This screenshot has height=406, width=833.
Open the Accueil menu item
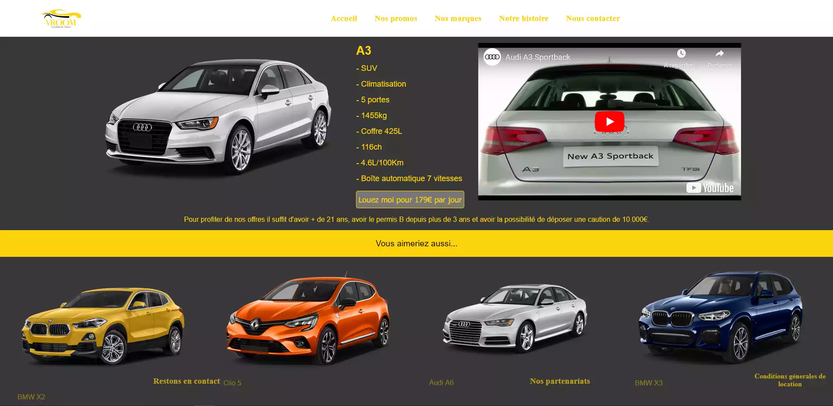(344, 18)
